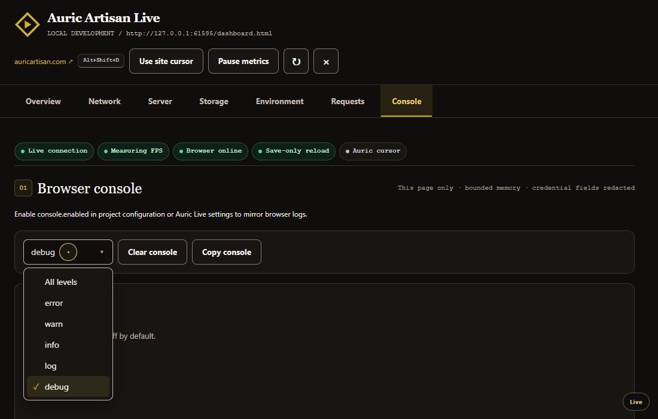Click the Clear console button
Screen dimensions: 658x419
point(153,252)
